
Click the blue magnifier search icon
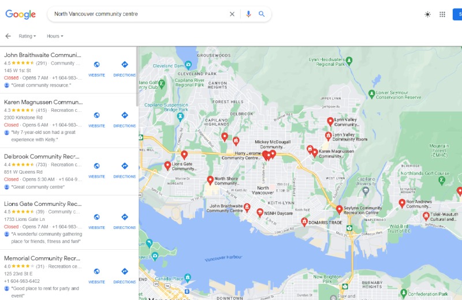click(x=262, y=14)
